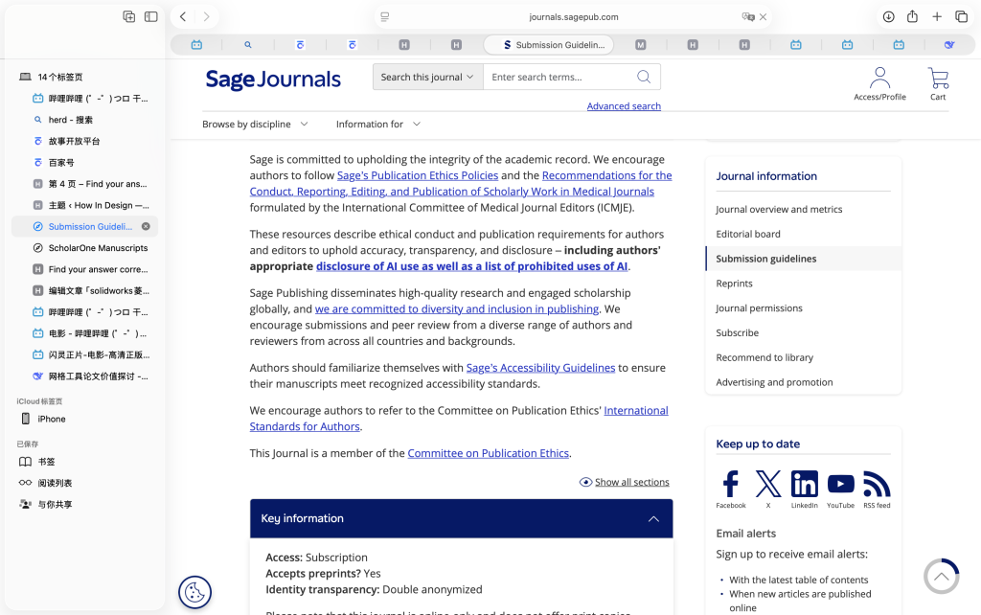The image size is (981, 615).
Task: Open the YouTube social icon
Action: (x=840, y=485)
